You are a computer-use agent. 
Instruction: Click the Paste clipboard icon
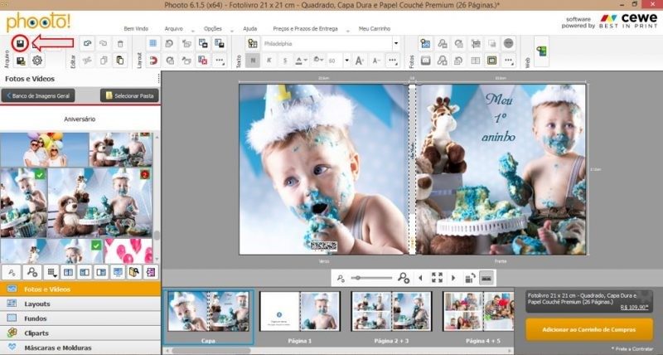pyautogui.click(x=120, y=61)
